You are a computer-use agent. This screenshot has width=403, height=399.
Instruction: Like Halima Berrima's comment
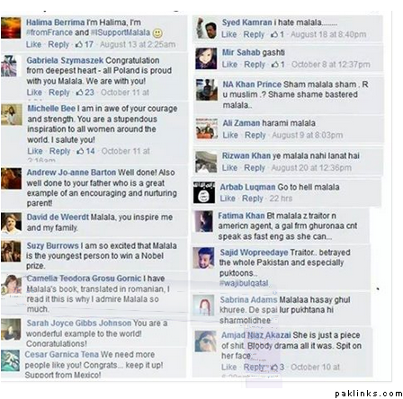33,45
